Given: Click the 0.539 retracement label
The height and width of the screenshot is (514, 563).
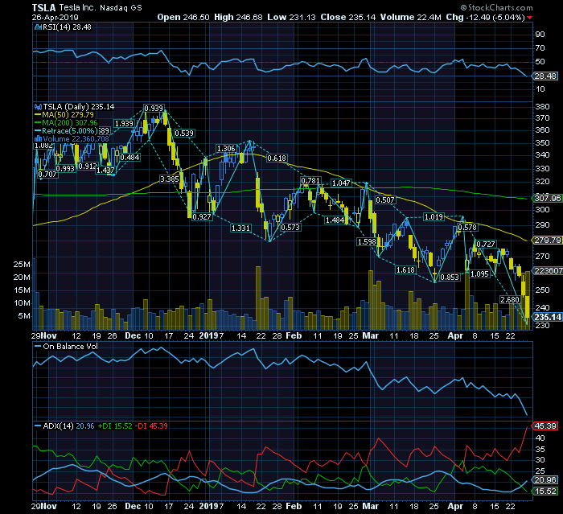Looking at the screenshot, I should [x=184, y=134].
